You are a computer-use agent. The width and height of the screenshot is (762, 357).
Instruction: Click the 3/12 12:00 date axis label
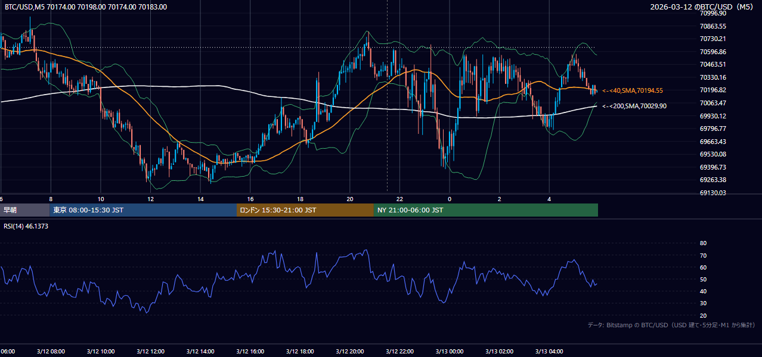coord(150,352)
